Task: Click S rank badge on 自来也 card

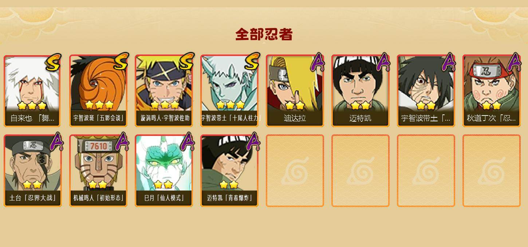Action: tap(54, 62)
